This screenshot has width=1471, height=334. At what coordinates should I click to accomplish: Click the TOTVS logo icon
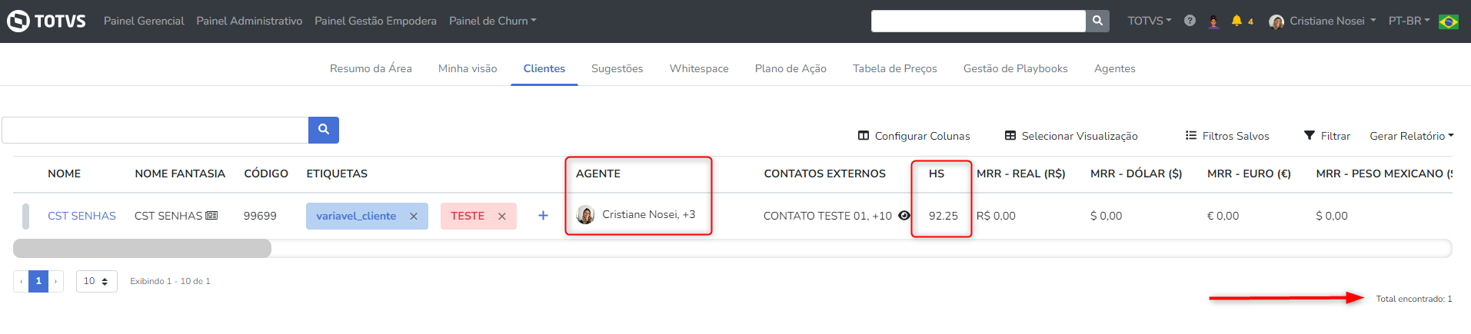18,21
